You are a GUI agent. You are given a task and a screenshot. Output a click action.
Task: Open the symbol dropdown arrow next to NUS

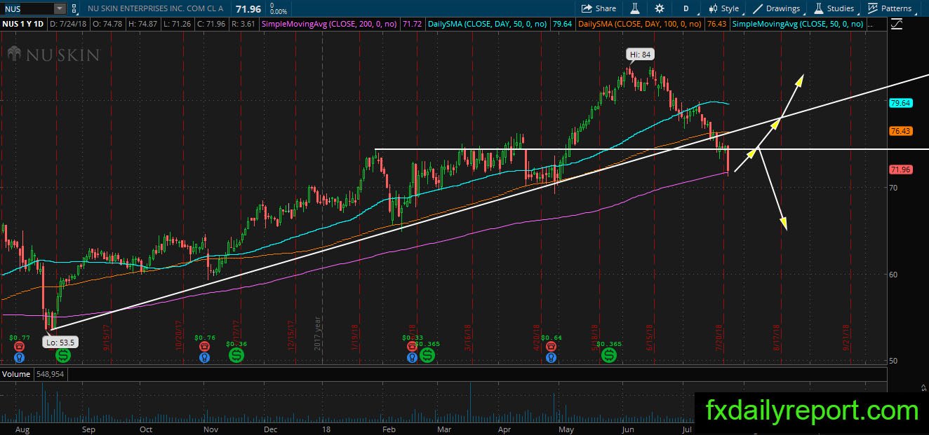[60, 8]
